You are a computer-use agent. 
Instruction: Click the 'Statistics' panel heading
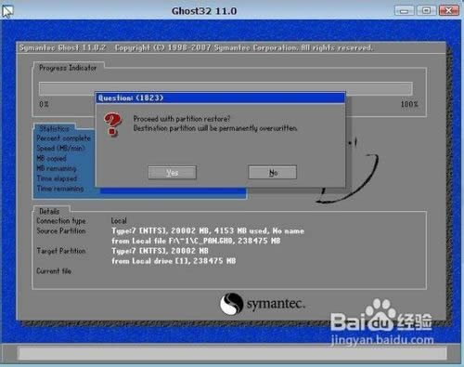[54, 128]
